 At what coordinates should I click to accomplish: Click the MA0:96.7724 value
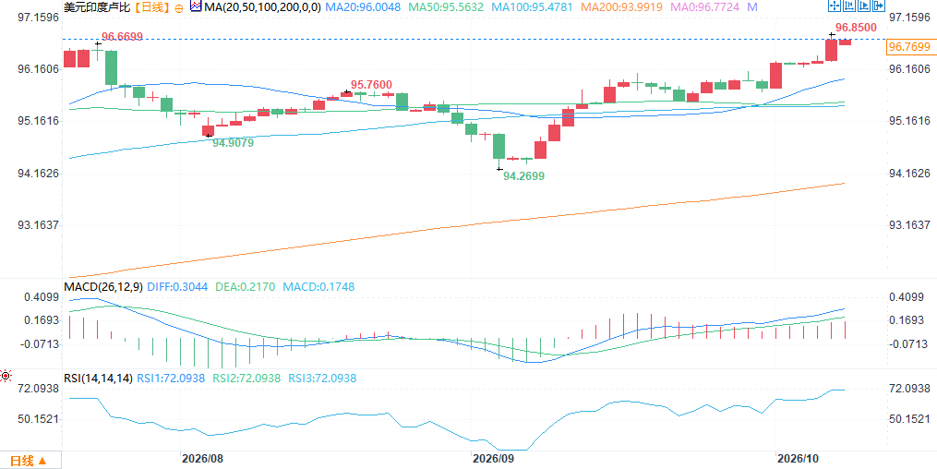pyautogui.click(x=703, y=7)
